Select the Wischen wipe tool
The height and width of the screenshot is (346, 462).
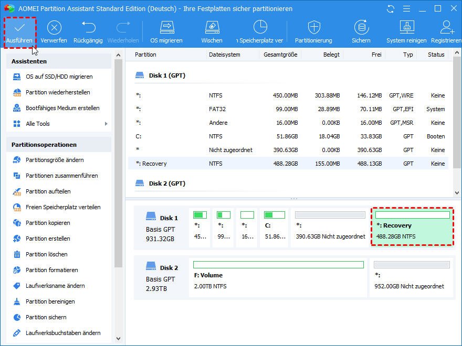[212, 28]
